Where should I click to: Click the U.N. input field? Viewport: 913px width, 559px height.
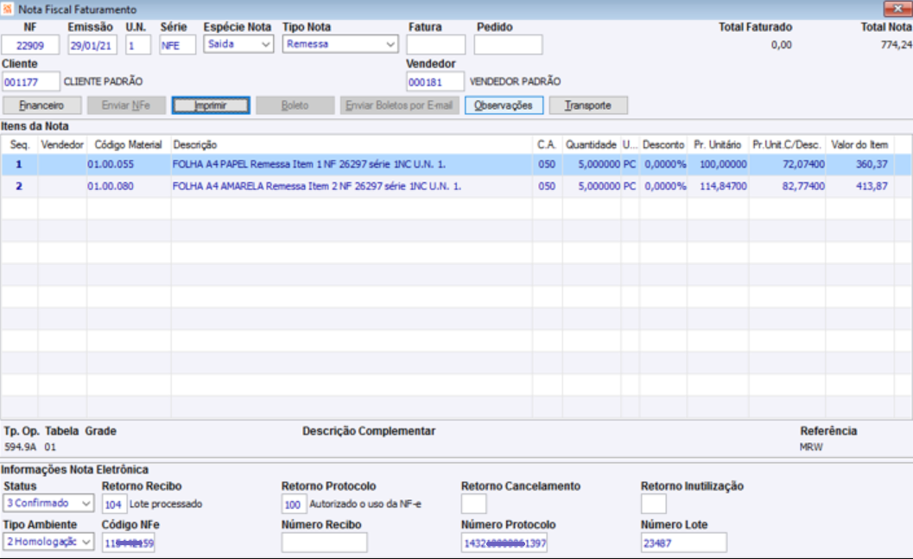138,46
